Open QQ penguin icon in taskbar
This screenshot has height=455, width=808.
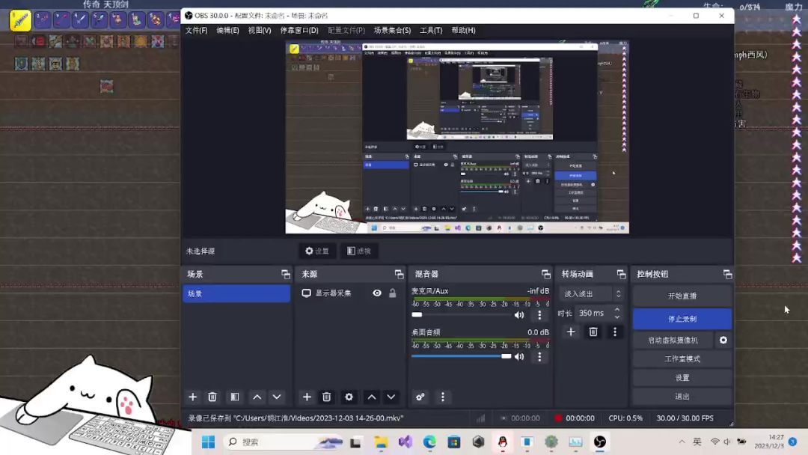[503, 442]
